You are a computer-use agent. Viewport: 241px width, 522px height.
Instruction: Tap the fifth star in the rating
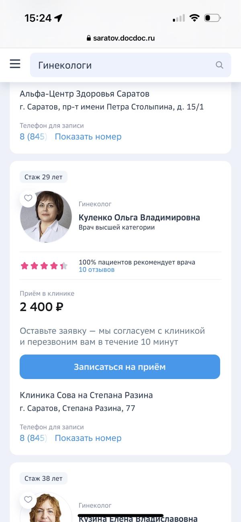(63, 265)
